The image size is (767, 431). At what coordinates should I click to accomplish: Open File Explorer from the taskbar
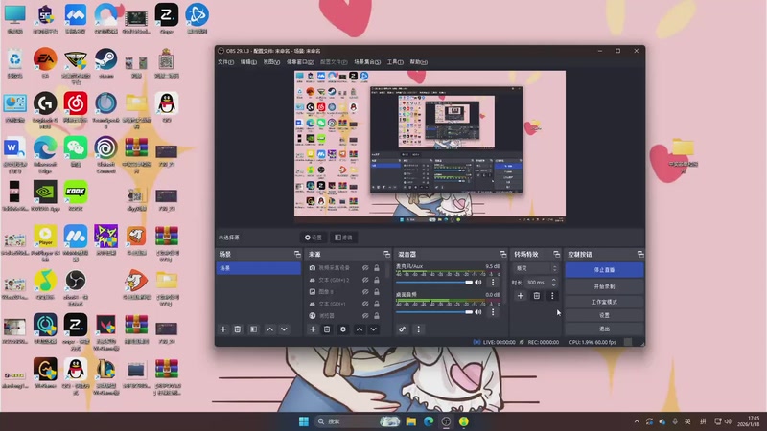411,421
